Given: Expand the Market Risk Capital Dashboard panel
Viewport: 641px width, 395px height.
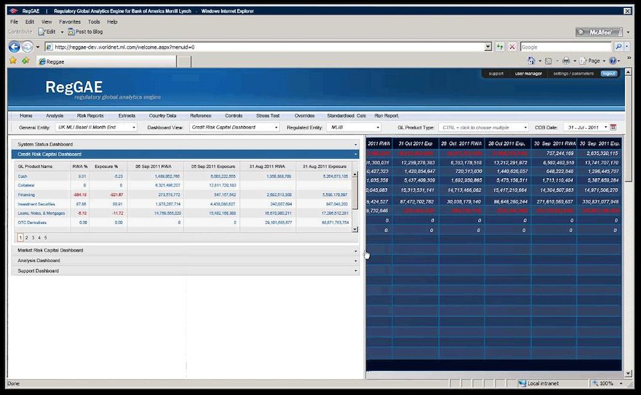Looking at the screenshot, I should click(x=185, y=250).
